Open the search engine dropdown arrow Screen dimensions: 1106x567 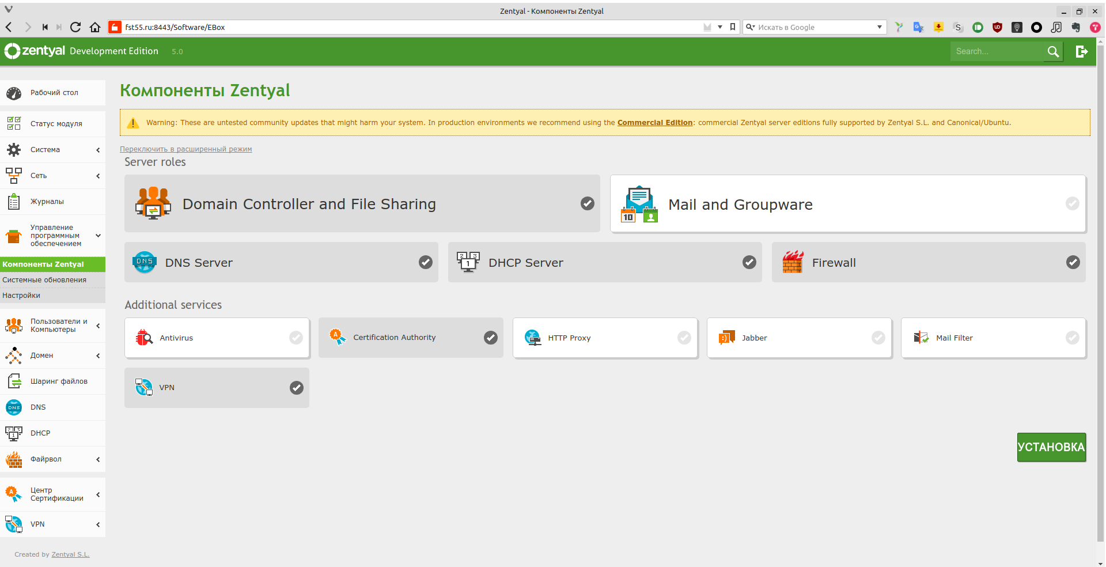[x=880, y=27]
